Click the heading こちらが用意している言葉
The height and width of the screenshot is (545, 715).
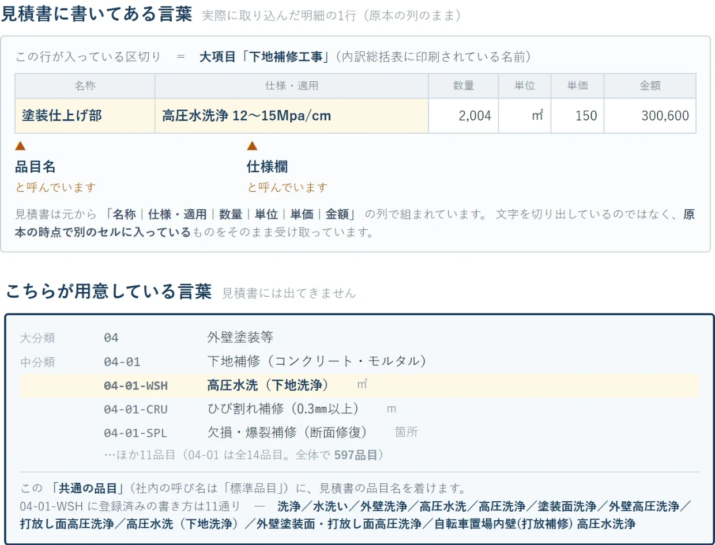[x=109, y=291]
